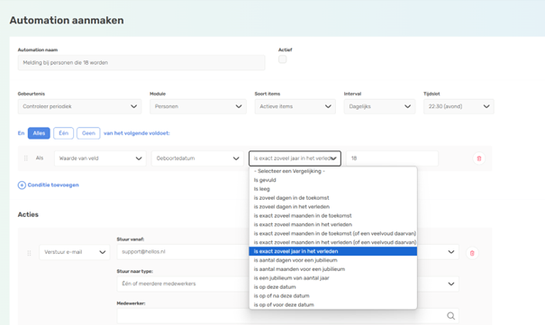The width and height of the screenshot is (545, 325).
Task: Choose 'is zoveel dagen in de toekomst'
Action: pos(333,198)
